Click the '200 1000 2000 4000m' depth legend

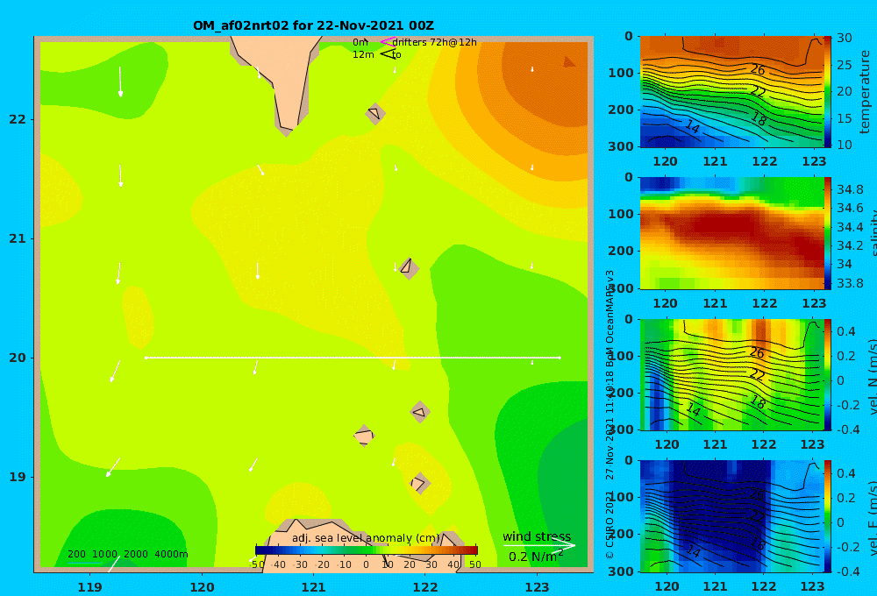(127, 554)
